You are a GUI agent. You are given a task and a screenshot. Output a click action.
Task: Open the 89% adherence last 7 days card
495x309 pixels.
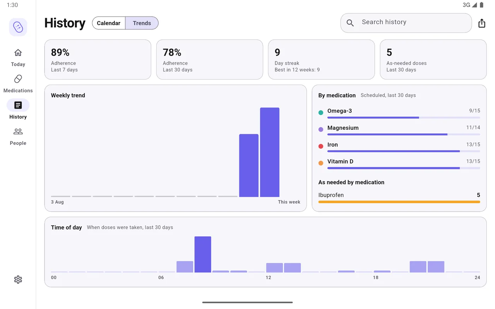[98, 59]
